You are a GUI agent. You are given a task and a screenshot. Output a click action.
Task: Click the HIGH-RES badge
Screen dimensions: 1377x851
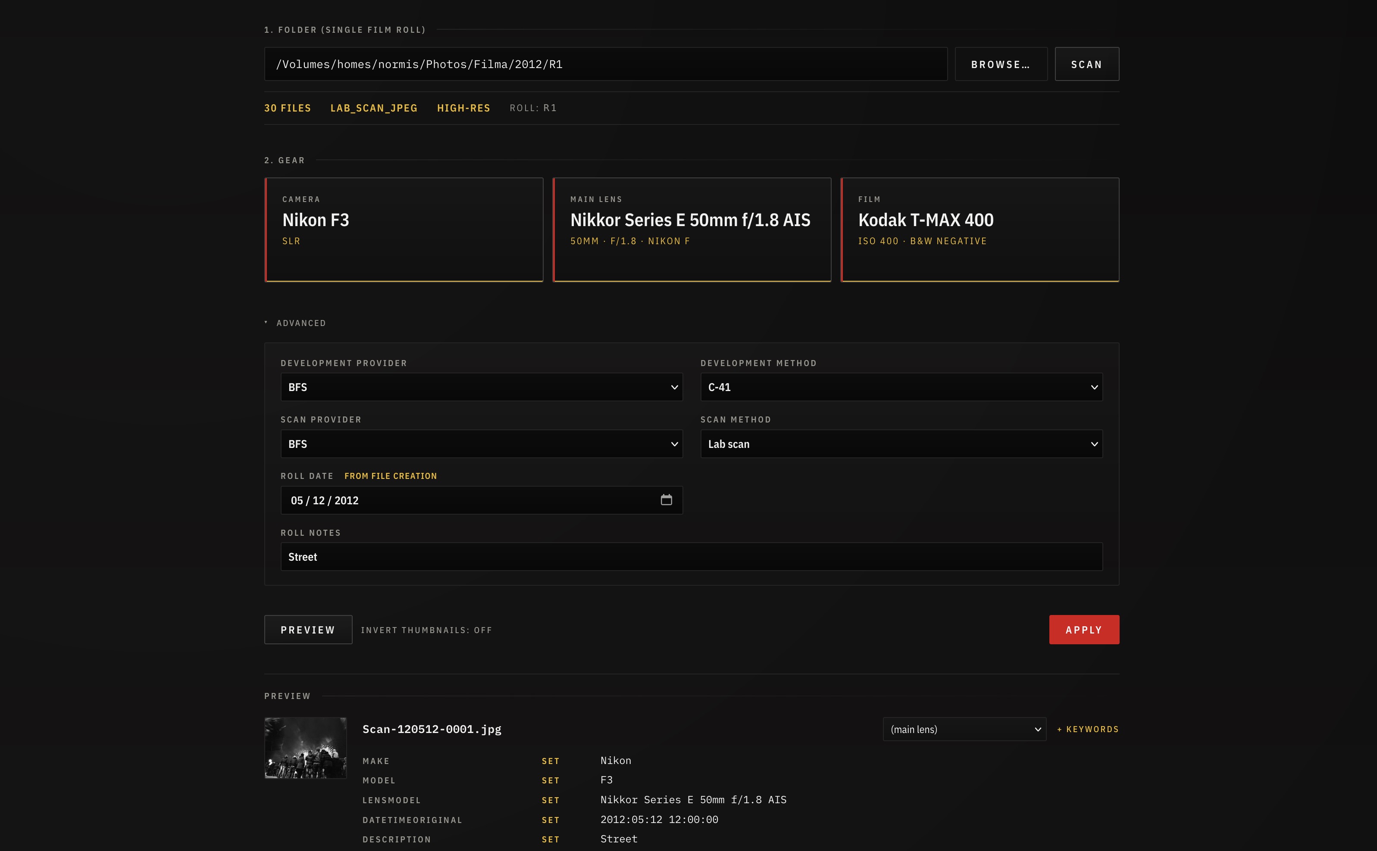pyautogui.click(x=463, y=108)
